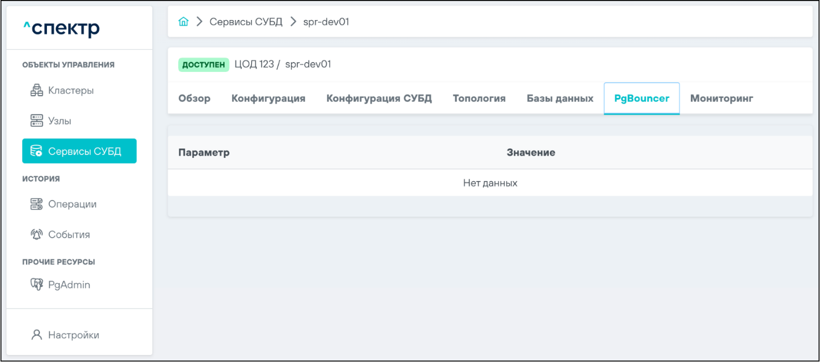Viewport: 820px width, 362px height.
Task: Open the Конфигурация tab
Action: point(268,98)
